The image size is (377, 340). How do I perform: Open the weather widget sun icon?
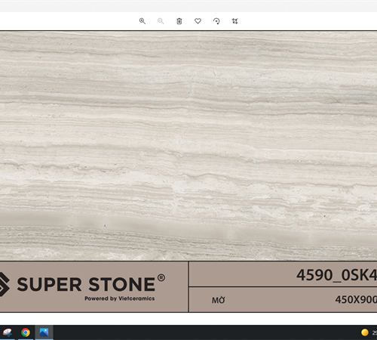[365, 332]
